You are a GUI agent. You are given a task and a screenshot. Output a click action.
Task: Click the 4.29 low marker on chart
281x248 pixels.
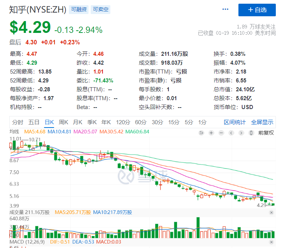[261, 205]
